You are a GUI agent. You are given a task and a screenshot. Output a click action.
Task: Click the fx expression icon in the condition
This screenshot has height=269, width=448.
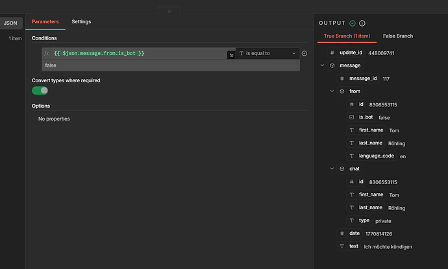pyautogui.click(x=46, y=53)
